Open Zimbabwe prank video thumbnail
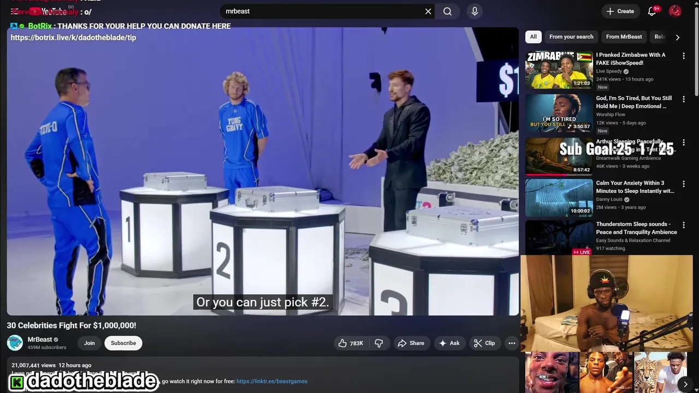 point(559,70)
